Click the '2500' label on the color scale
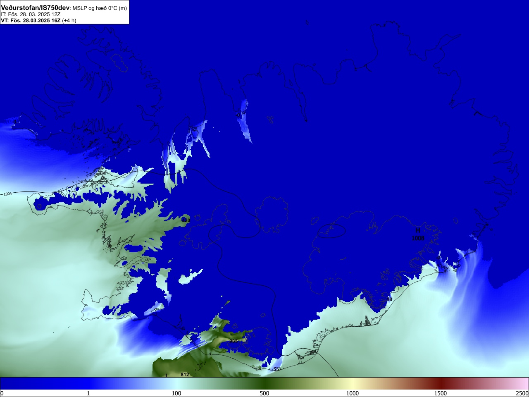This screenshot has width=529, height=397. pyautogui.click(x=522, y=393)
